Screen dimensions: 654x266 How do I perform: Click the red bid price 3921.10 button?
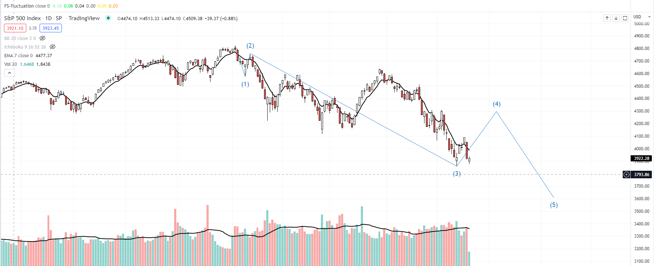pyautogui.click(x=15, y=28)
